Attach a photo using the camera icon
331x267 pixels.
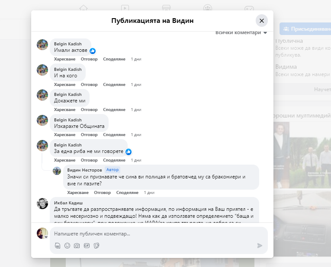pyautogui.click(x=77, y=245)
